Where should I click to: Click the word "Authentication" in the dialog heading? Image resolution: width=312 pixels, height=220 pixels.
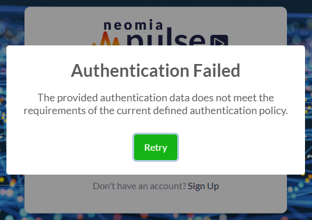(130, 71)
